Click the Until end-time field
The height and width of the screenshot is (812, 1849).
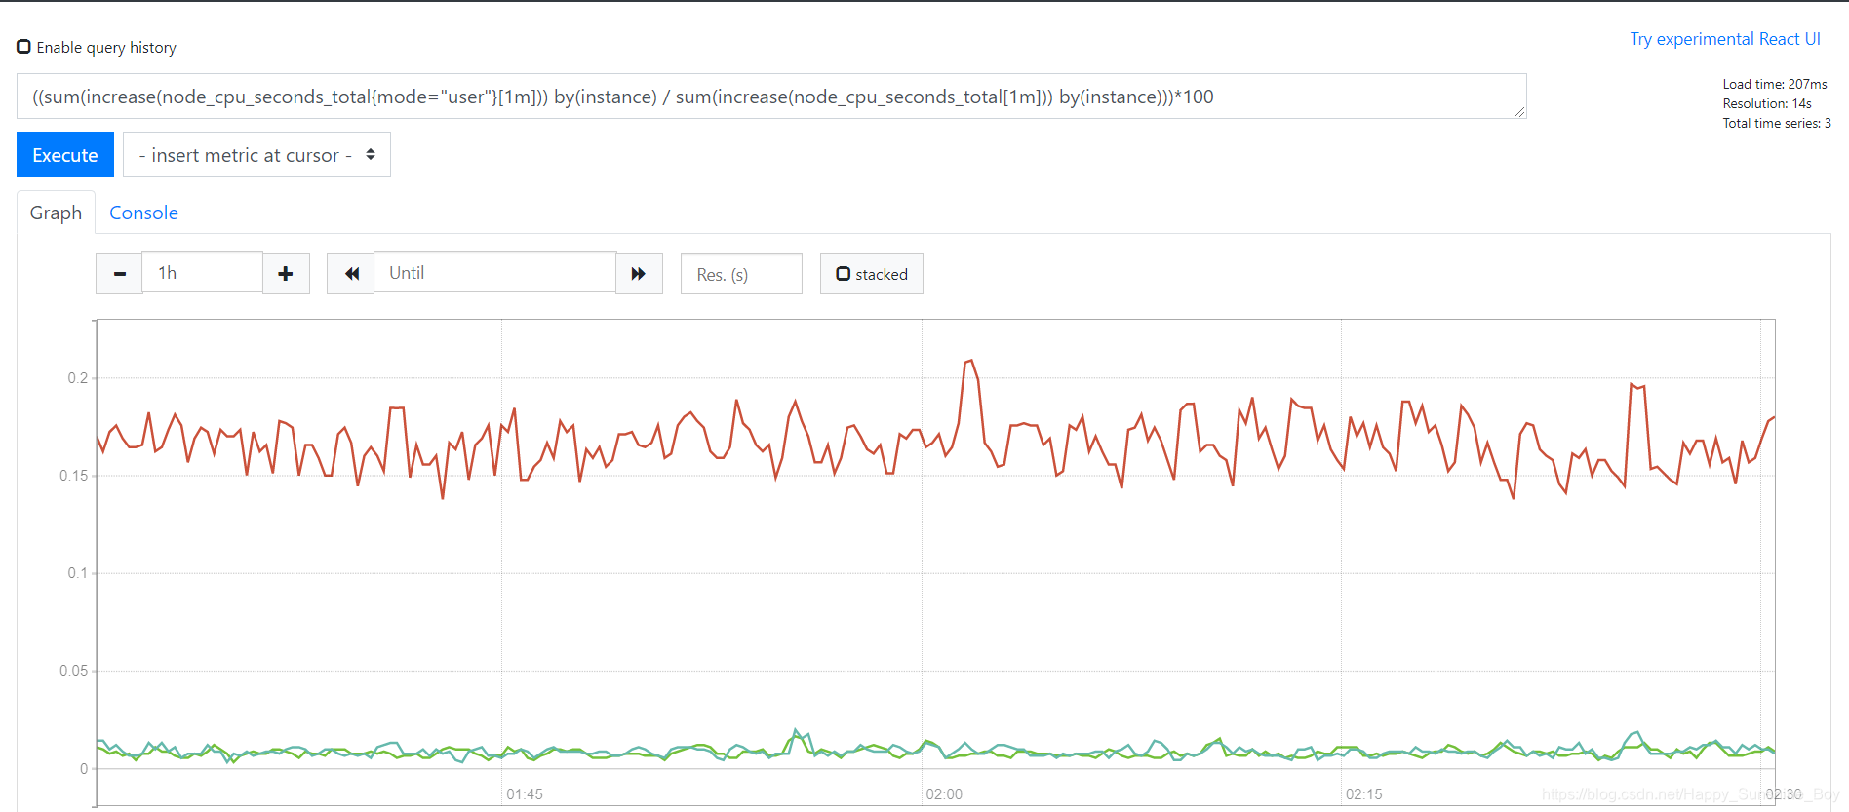(x=494, y=273)
